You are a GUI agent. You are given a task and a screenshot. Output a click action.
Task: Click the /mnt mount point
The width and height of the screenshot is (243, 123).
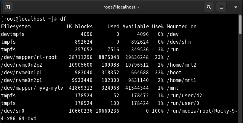click(173, 88)
